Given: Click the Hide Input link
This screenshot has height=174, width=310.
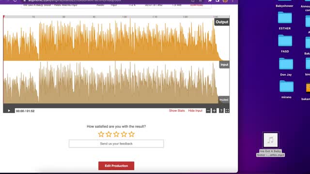Looking at the screenshot, I should coord(195,111).
